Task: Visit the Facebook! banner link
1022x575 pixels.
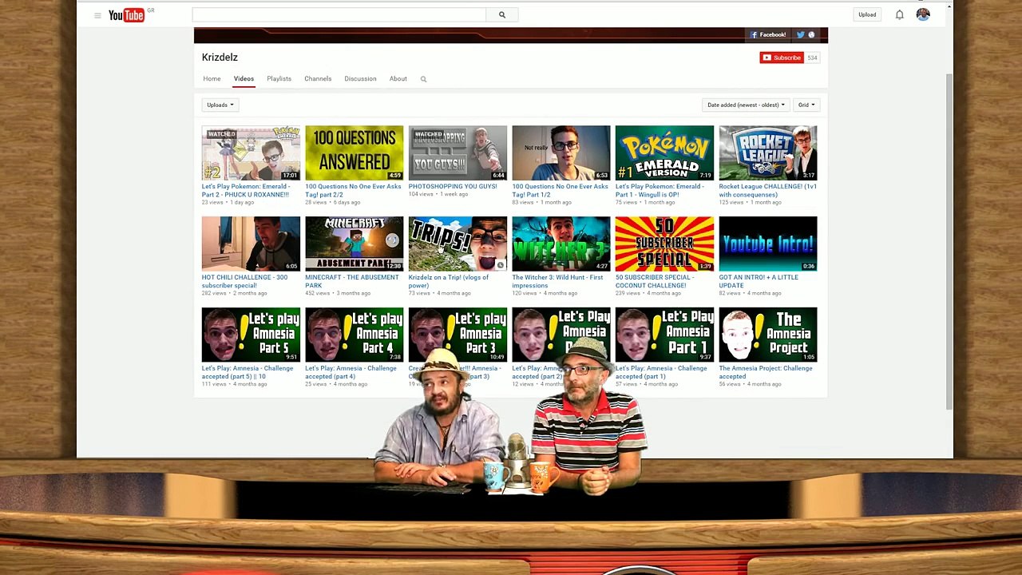Action: pos(768,35)
